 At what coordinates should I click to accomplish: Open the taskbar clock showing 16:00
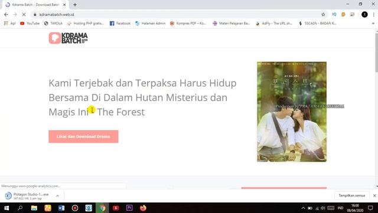(355, 208)
